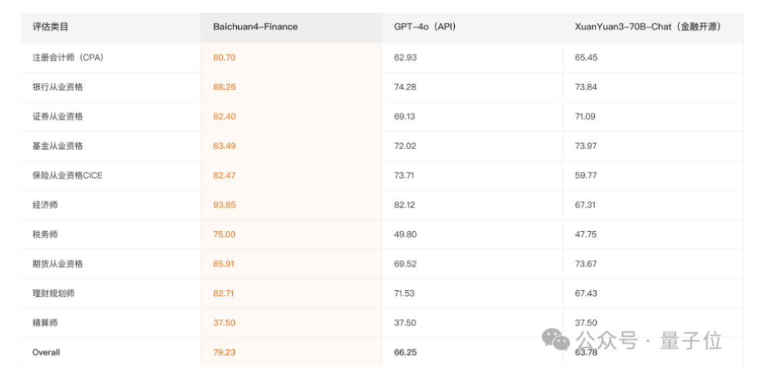Screen dimensions: 762x379
Task: Select the 理财规划师 row label
Action: [54, 293]
